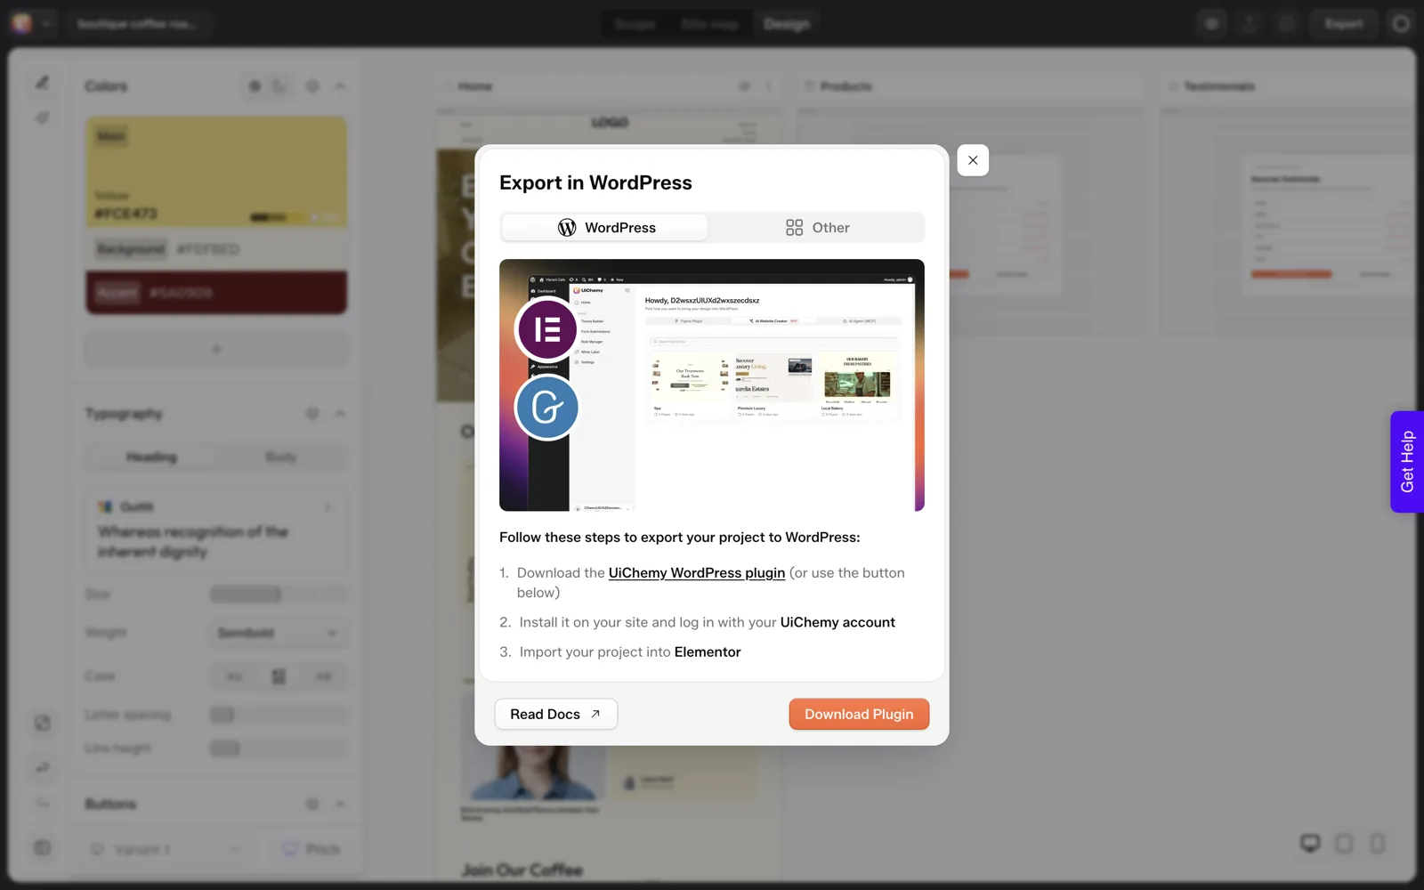
Task: Click the Elementor text in step three
Action: 708,652
